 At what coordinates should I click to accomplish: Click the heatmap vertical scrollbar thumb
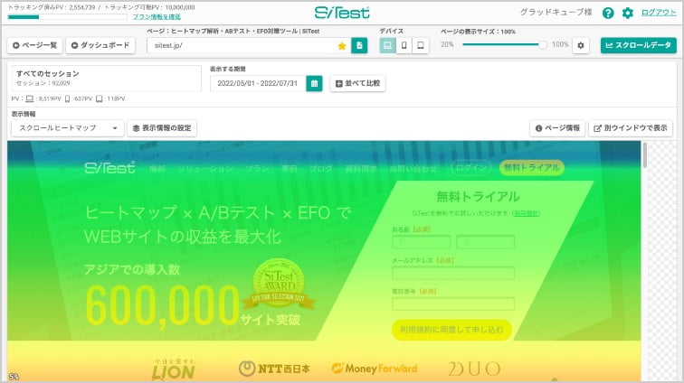pos(645,154)
